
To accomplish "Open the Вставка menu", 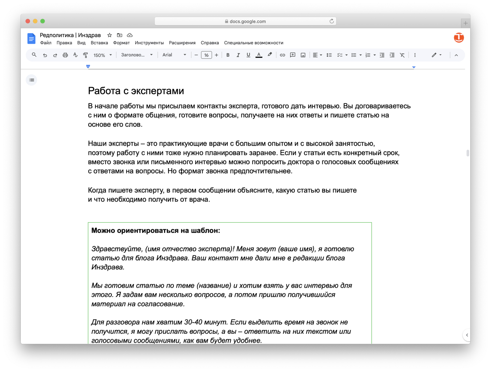I will click(x=99, y=43).
